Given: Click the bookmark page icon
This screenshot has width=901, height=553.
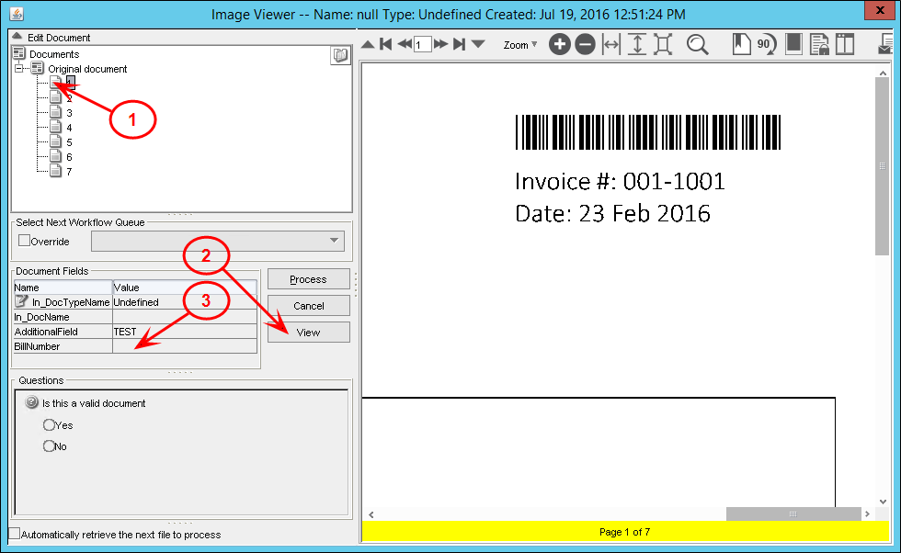Looking at the screenshot, I should 741,44.
